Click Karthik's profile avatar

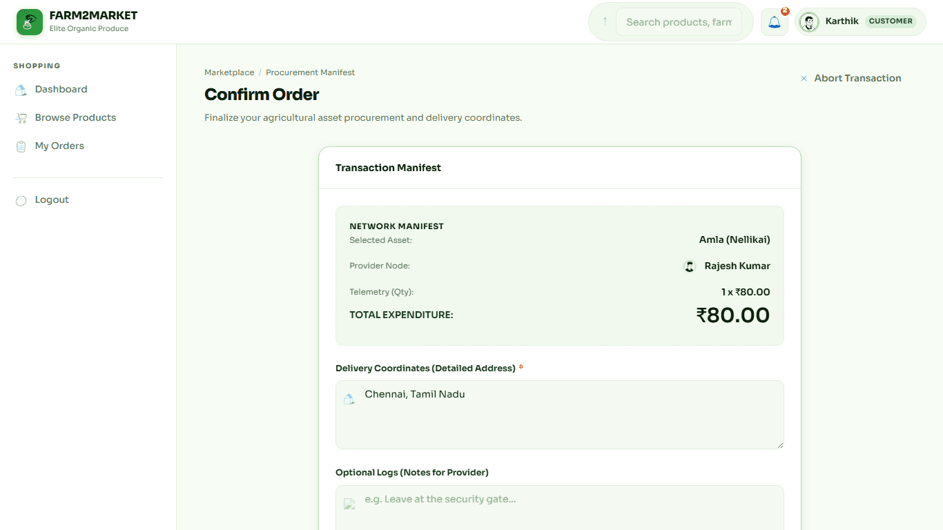(x=809, y=22)
